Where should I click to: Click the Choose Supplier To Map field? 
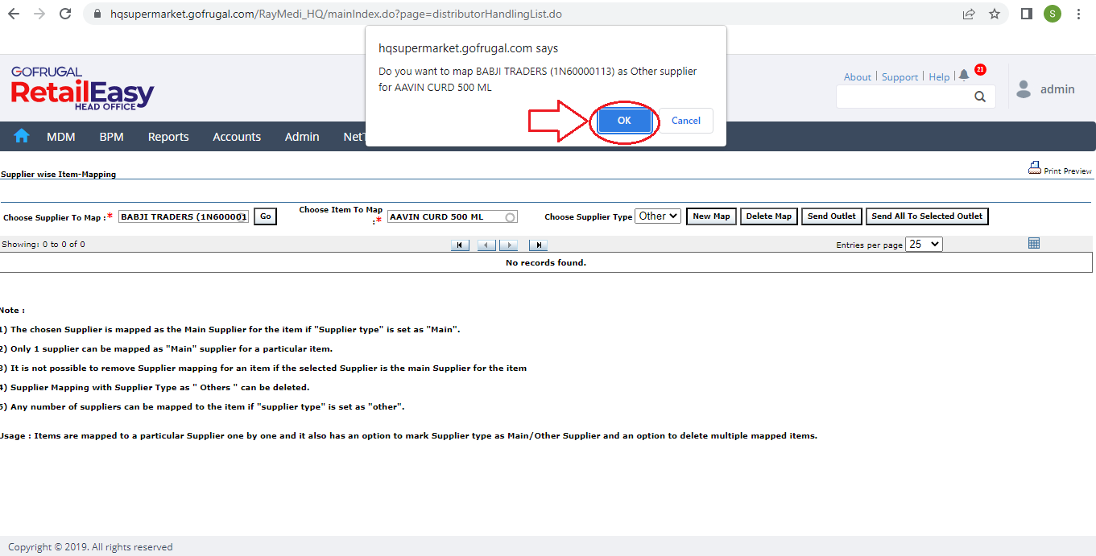coord(184,217)
